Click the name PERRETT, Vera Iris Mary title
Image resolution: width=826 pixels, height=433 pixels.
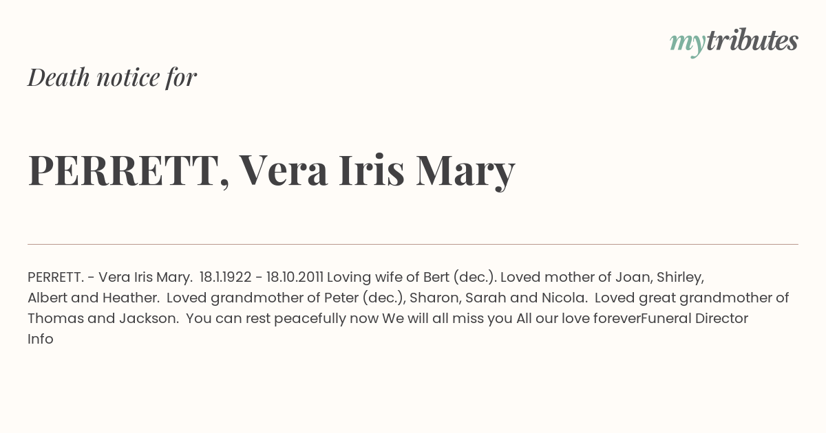point(271,170)
